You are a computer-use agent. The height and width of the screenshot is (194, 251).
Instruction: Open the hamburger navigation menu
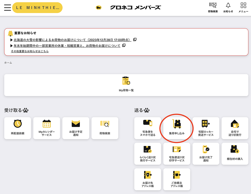7,7
